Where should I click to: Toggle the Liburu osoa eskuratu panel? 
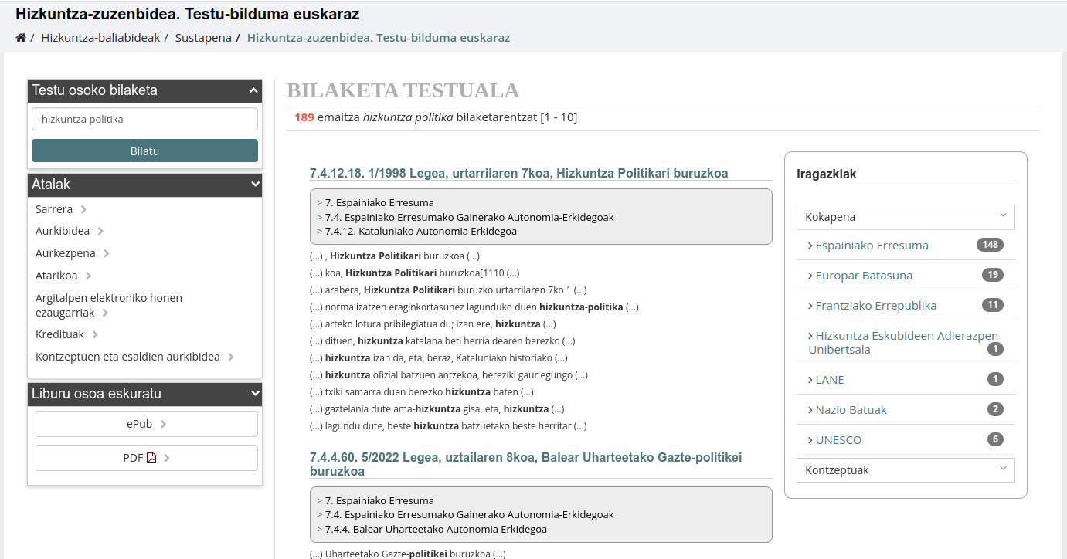click(254, 395)
